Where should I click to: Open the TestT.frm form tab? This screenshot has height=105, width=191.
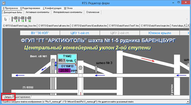[x=124, y=26]
